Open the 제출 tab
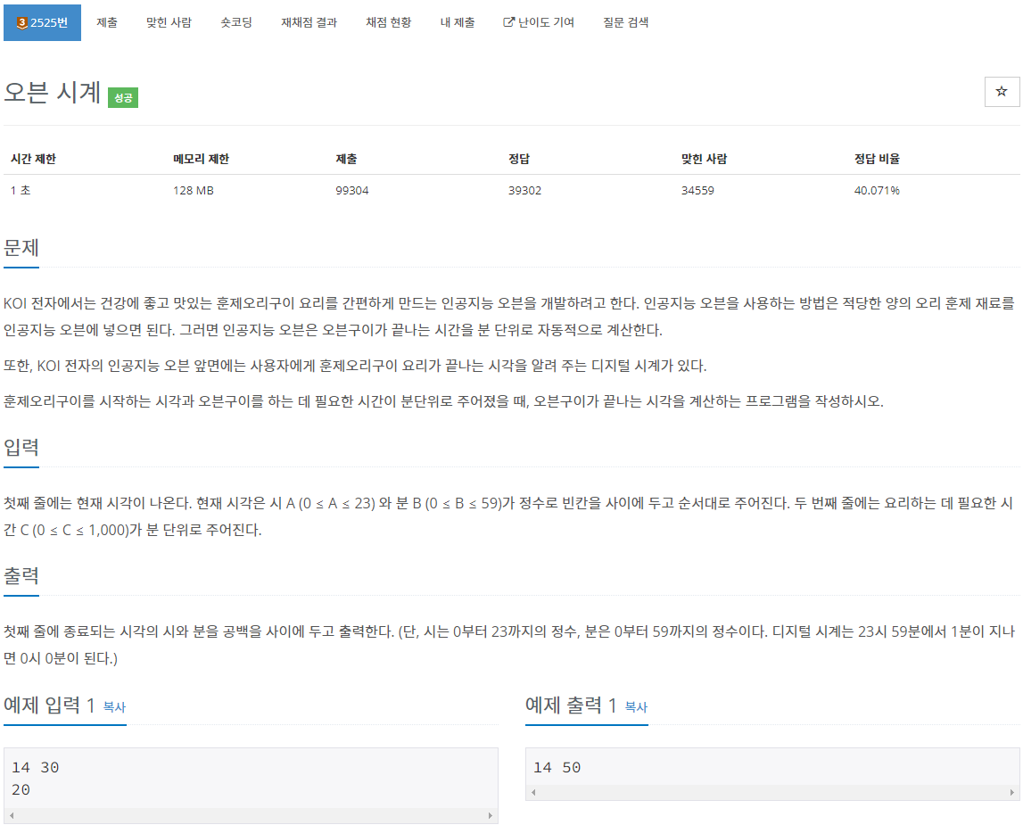Viewport: 1023px width, 825px height. coord(107,23)
